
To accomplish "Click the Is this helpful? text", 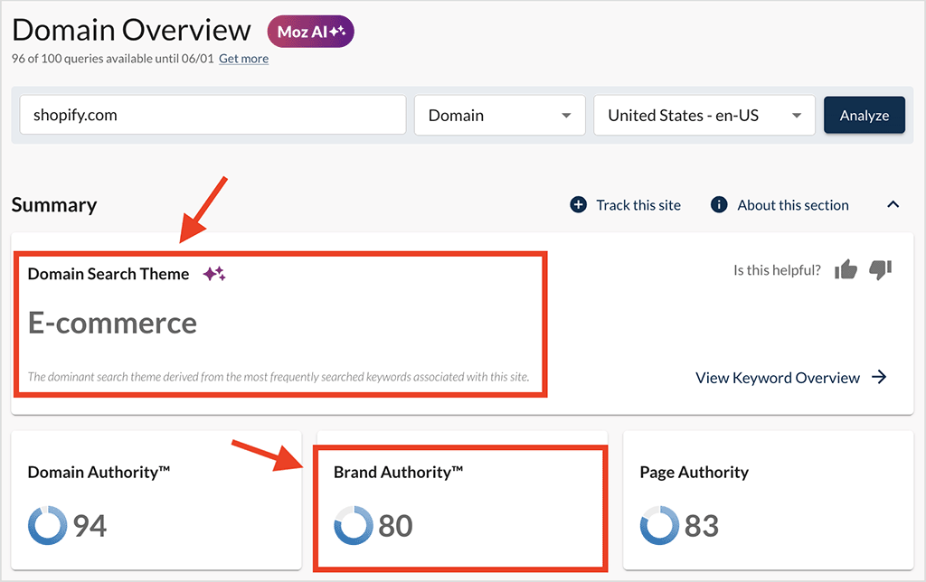I will coord(777,270).
